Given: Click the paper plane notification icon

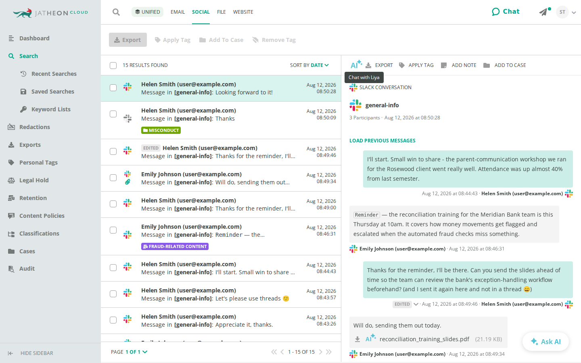Looking at the screenshot, I should click(543, 12).
